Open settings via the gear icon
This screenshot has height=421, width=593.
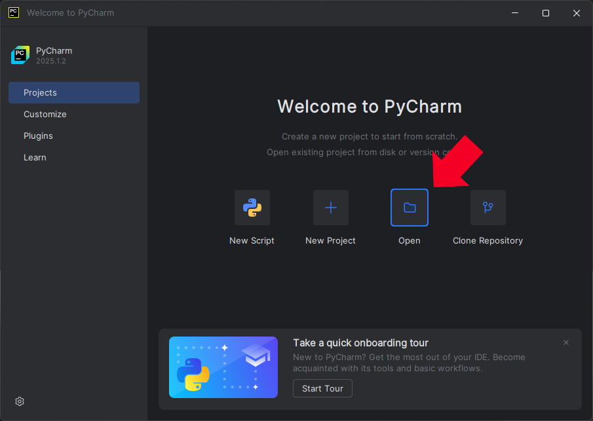coord(20,401)
